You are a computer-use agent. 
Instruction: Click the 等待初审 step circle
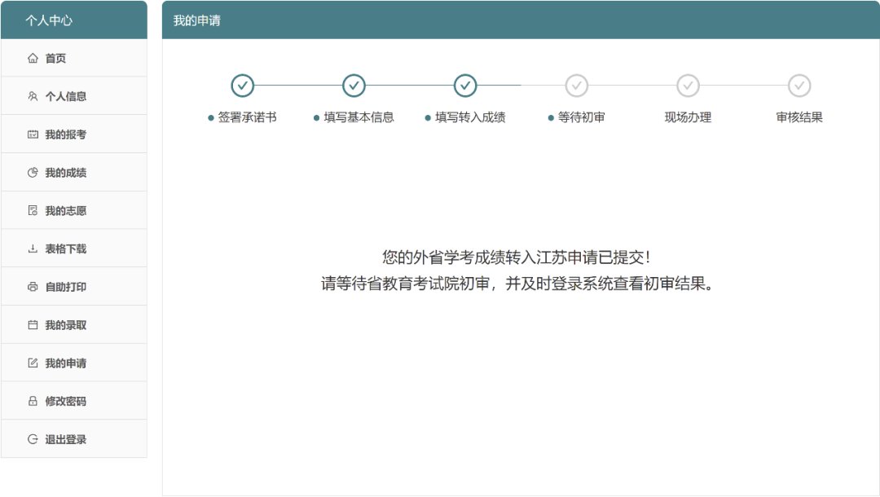point(577,86)
